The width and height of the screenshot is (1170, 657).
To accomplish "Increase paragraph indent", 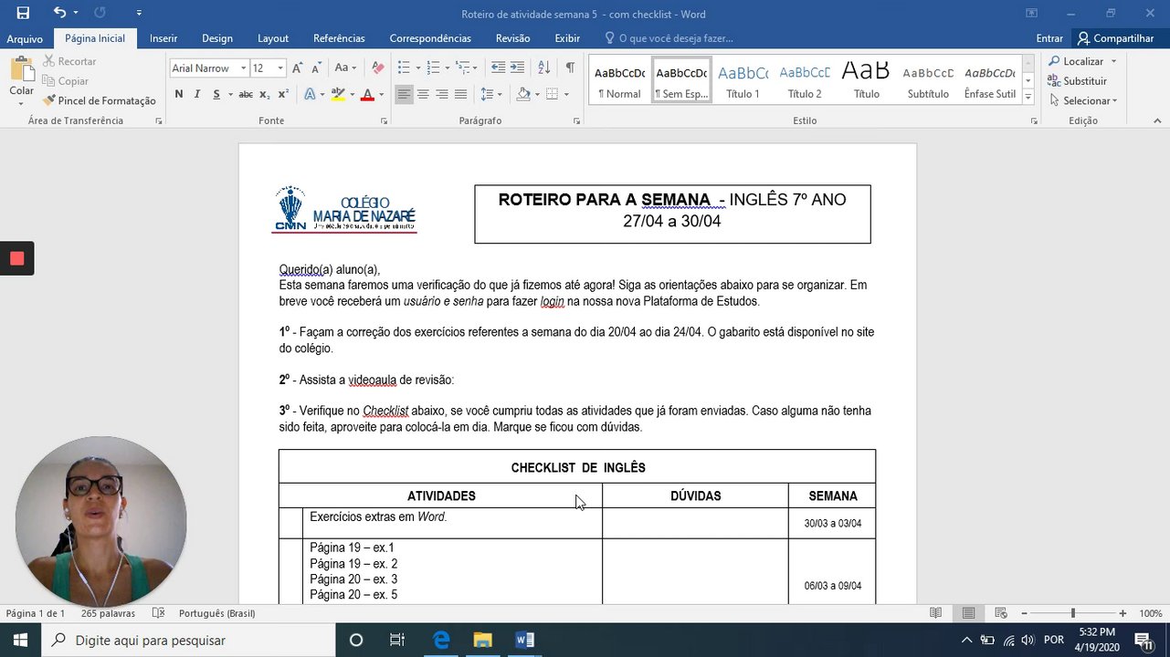I will point(517,68).
